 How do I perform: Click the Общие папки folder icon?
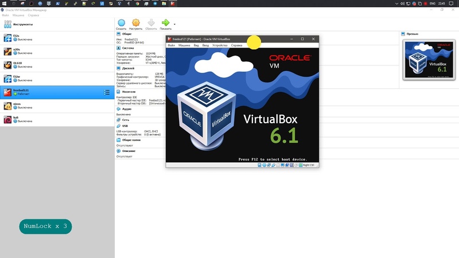[x=118, y=140]
